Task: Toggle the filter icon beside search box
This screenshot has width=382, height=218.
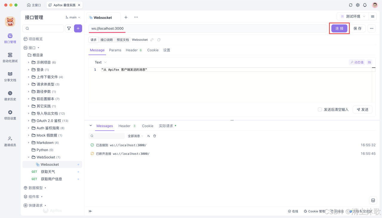Action: coord(69,28)
